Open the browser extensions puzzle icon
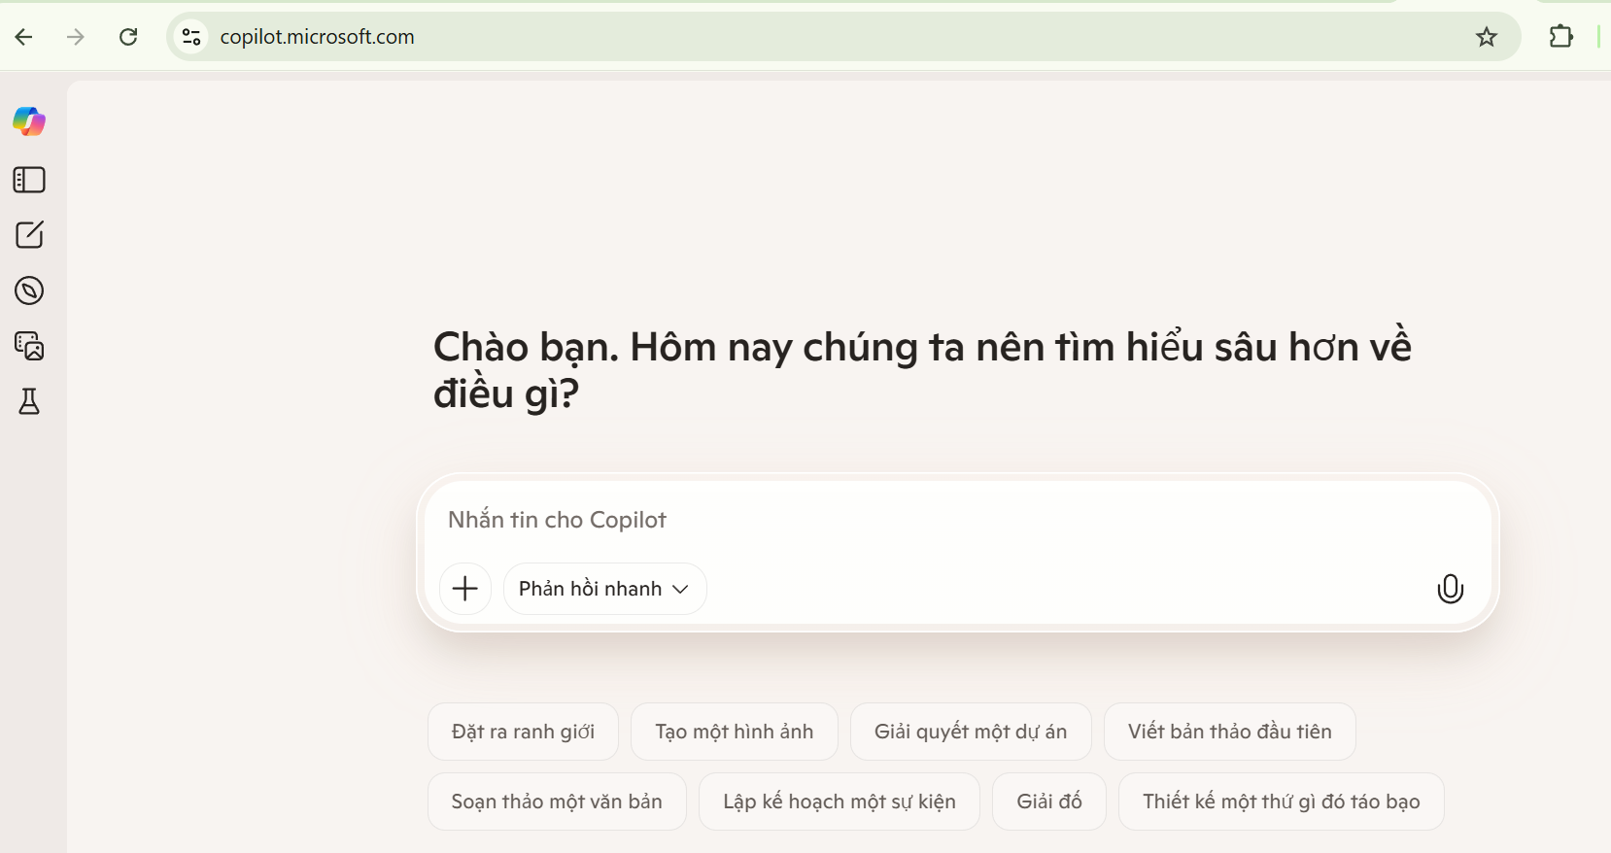 coord(1560,37)
